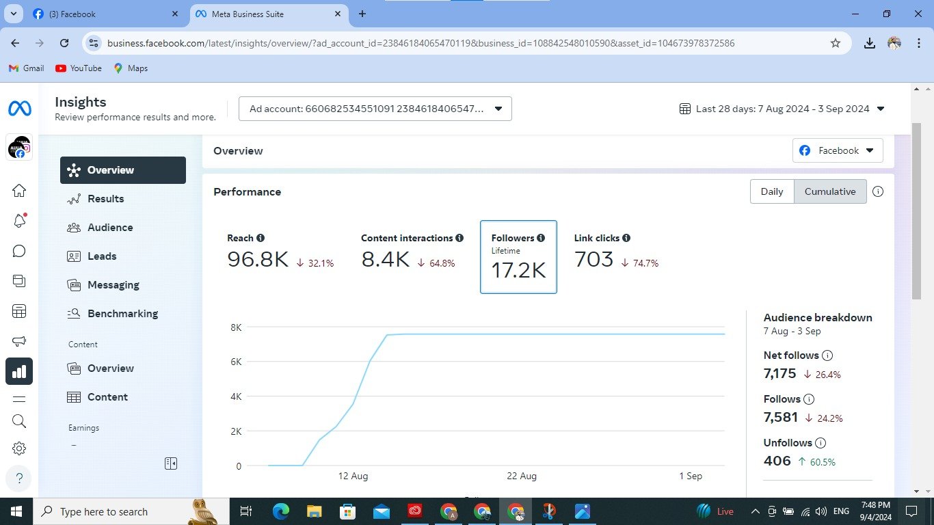Open the Settings gear icon
The image size is (934, 525).
pyautogui.click(x=19, y=448)
